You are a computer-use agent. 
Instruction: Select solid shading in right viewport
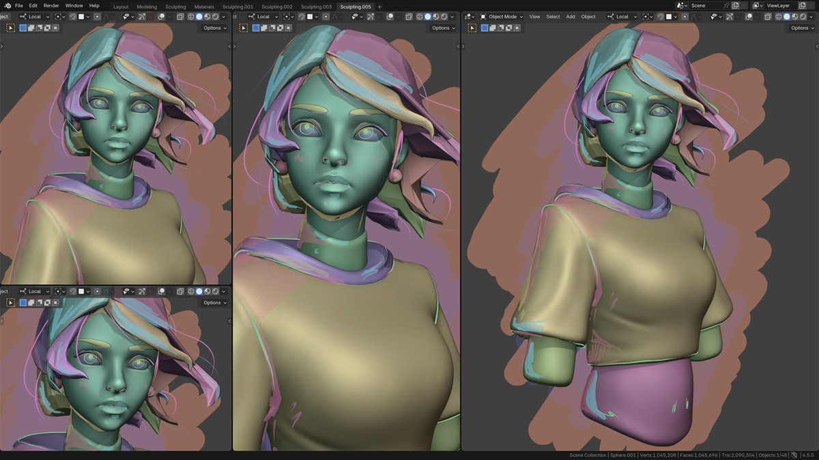coord(787,16)
